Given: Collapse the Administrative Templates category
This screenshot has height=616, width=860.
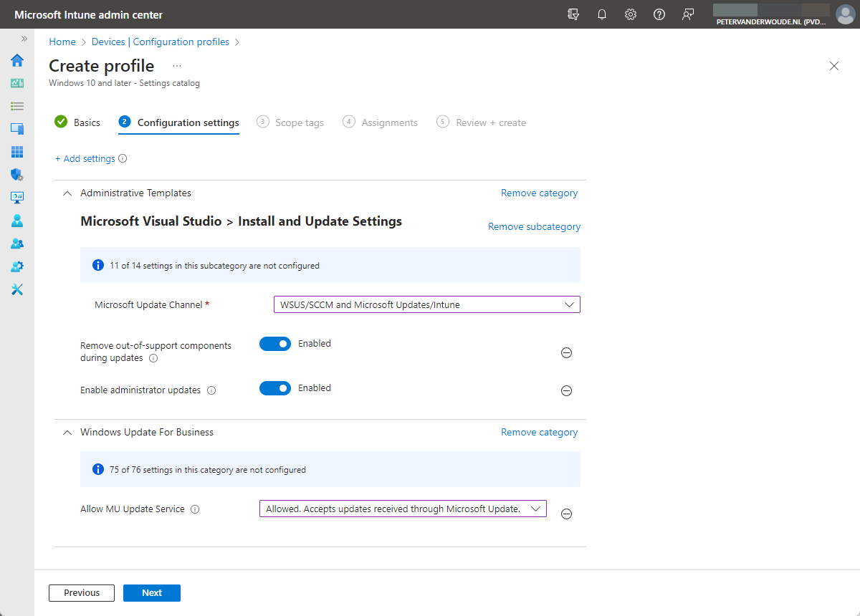Looking at the screenshot, I should coord(67,193).
